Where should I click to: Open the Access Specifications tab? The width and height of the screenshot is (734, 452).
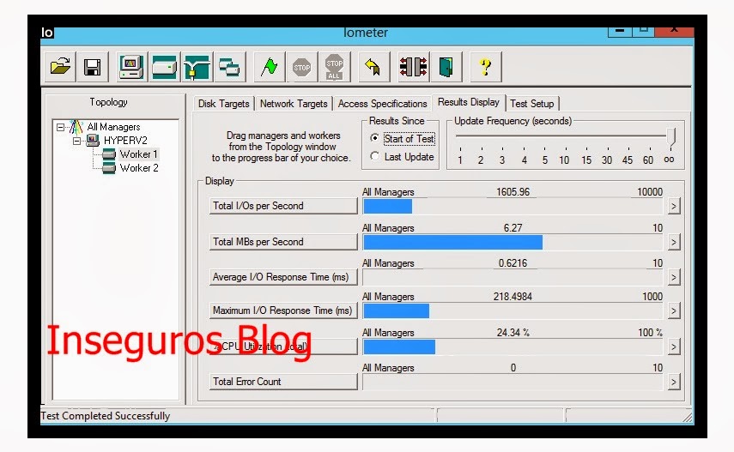[382, 104]
